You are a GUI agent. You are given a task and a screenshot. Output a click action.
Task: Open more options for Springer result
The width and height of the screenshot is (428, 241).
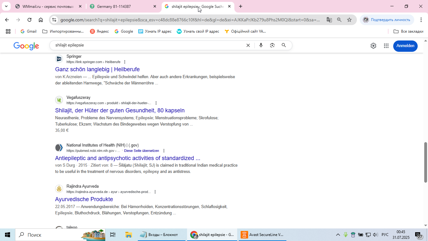click(125, 62)
